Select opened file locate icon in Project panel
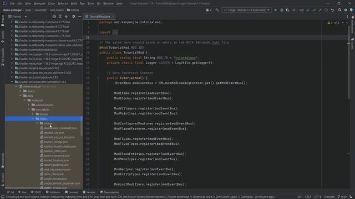This screenshot has height=199, width=355. tap(54, 17)
